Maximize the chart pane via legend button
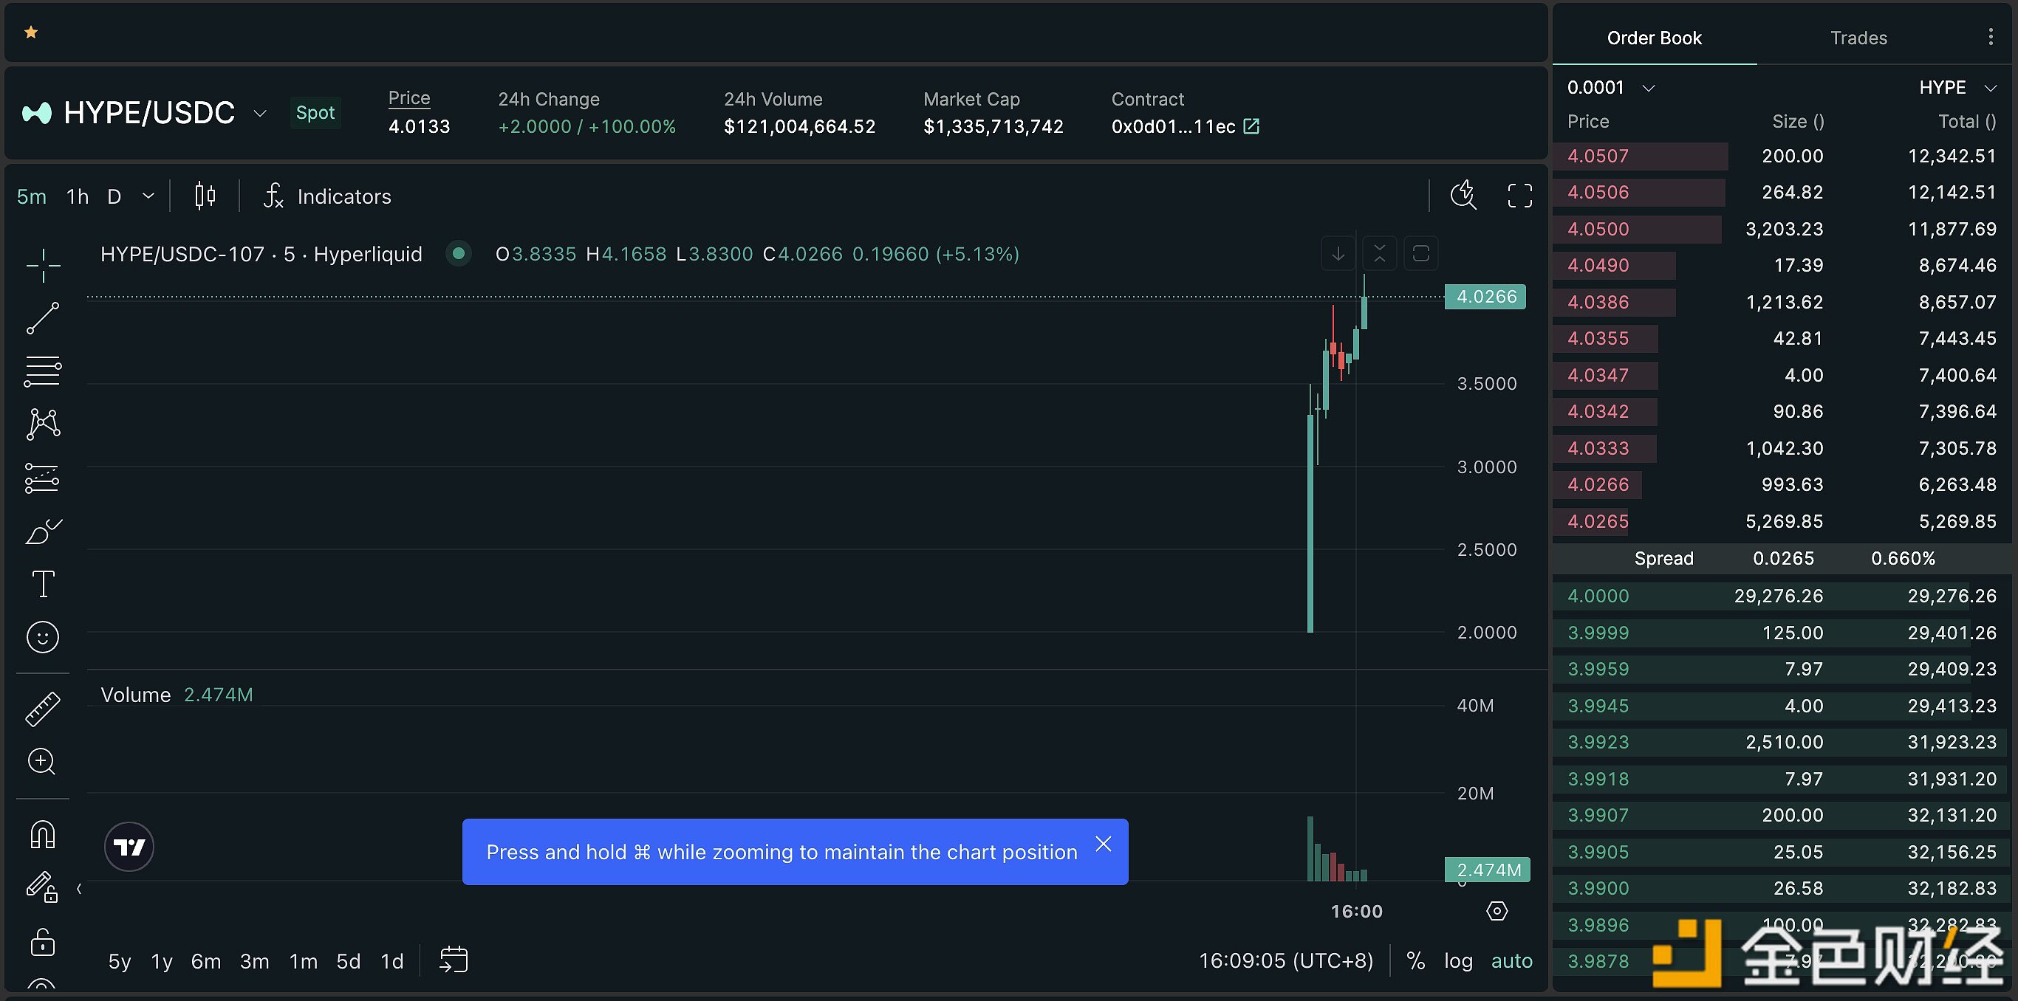This screenshot has width=2018, height=1001. pos(1421,254)
